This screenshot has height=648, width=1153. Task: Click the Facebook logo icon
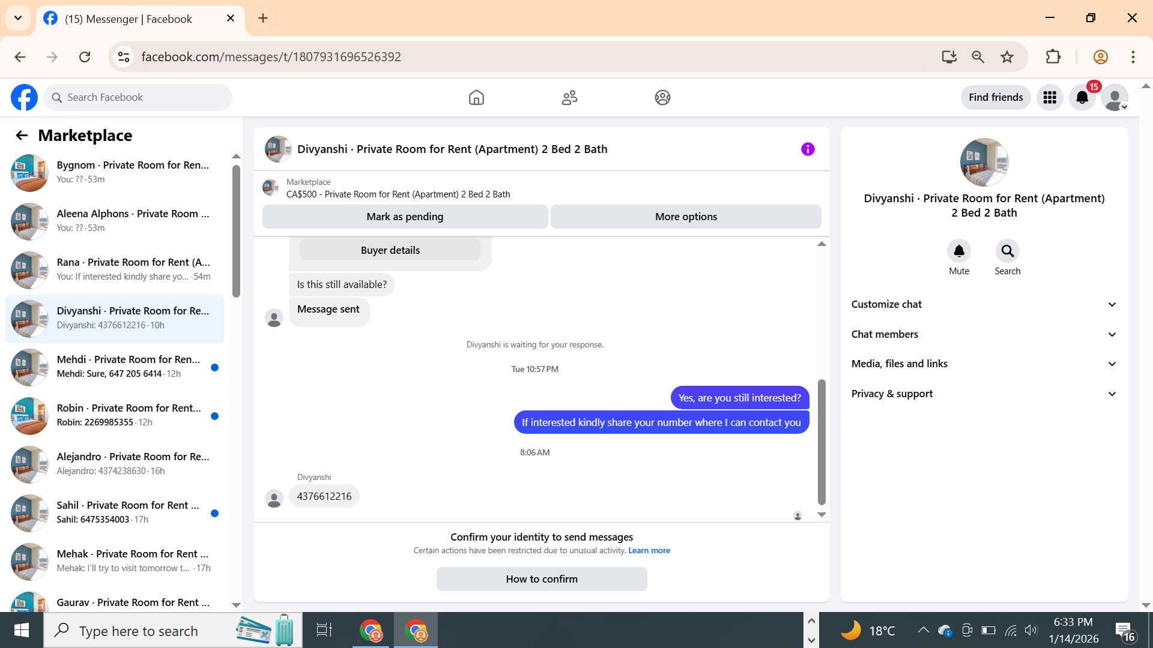coord(24,97)
